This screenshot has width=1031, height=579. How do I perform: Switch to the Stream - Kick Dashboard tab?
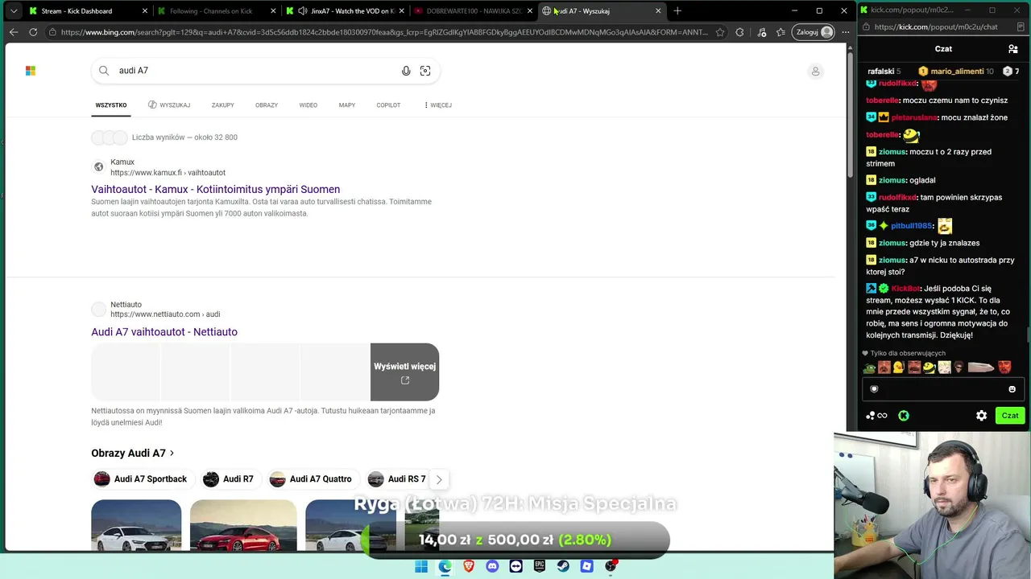(88, 11)
